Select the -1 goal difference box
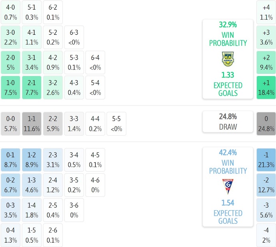Viewport: 276px width, 247px height. (x=266, y=160)
